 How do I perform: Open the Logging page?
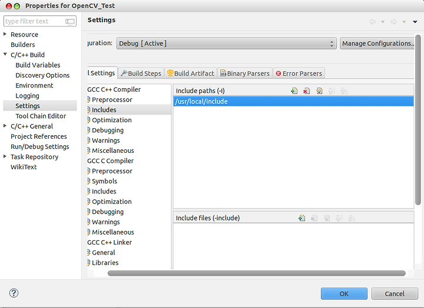tap(27, 96)
